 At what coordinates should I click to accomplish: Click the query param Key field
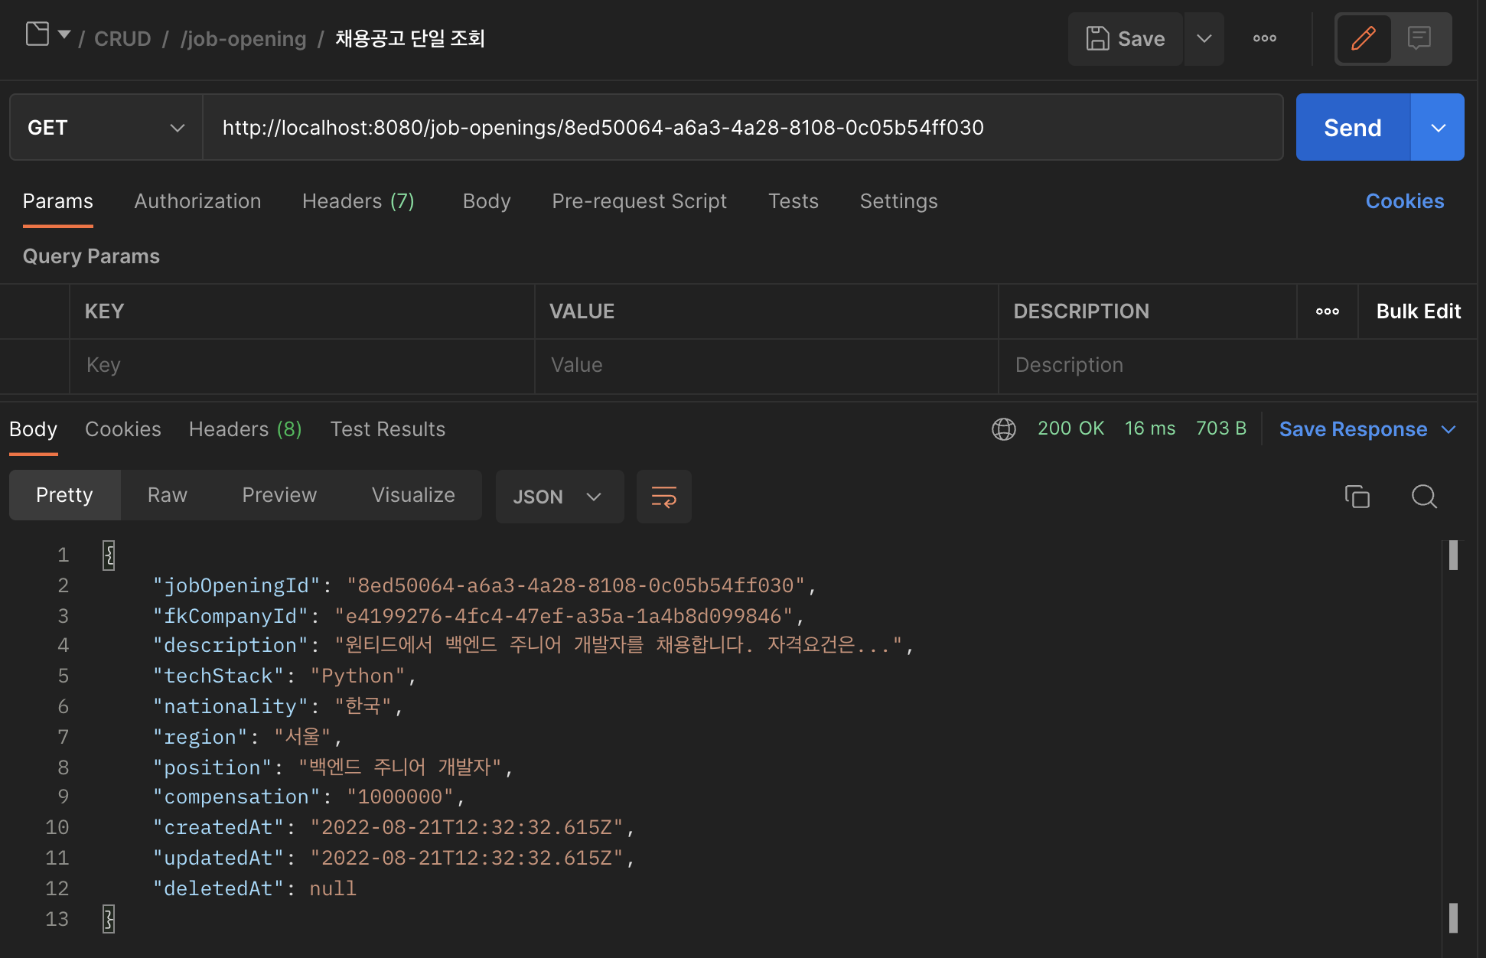pos(302,365)
